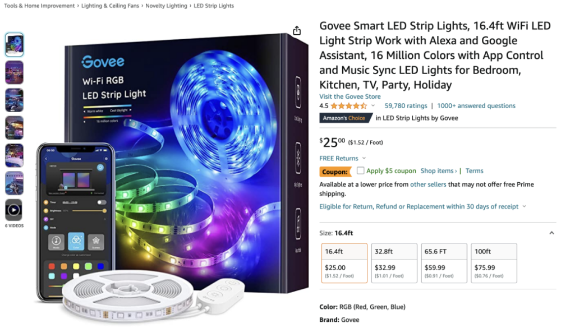Image resolution: width=561 pixels, height=328 pixels.
Task: Select the 65.6 FT size option
Action: pos(444,263)
